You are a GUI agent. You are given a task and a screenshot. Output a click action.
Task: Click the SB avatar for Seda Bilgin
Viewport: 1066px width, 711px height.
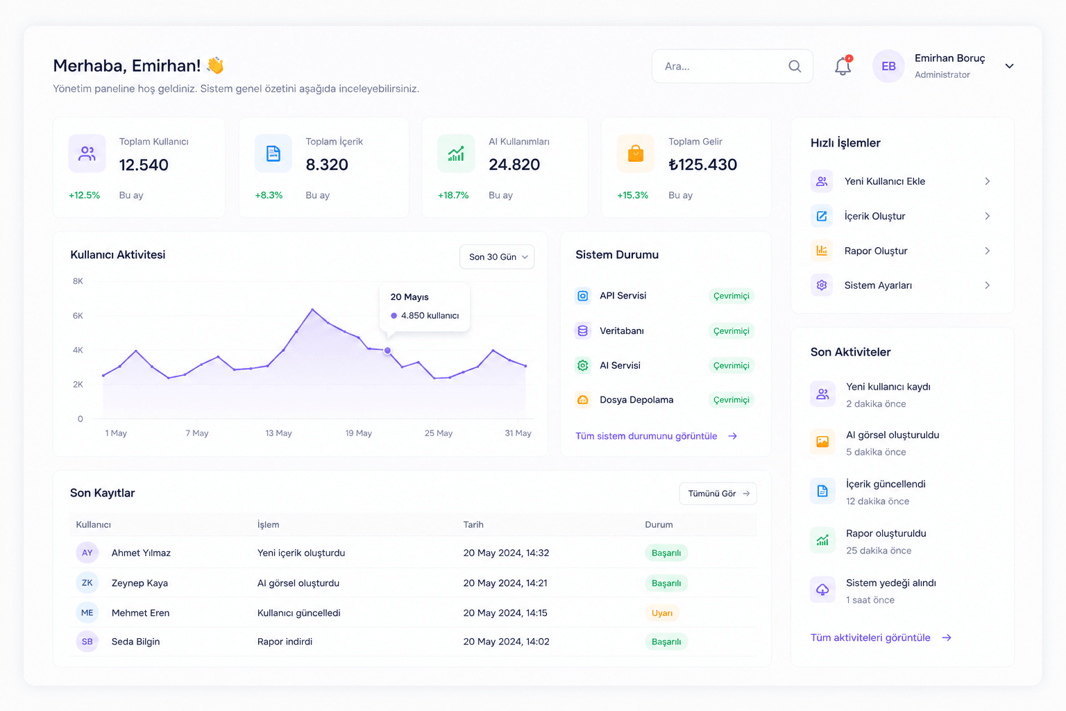coord(87,642)
